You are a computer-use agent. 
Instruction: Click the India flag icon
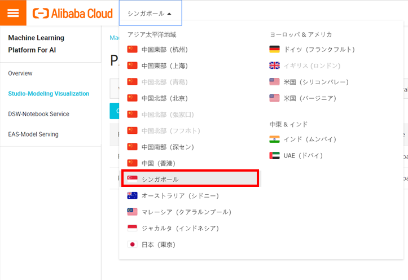click(x=274, y=139)
